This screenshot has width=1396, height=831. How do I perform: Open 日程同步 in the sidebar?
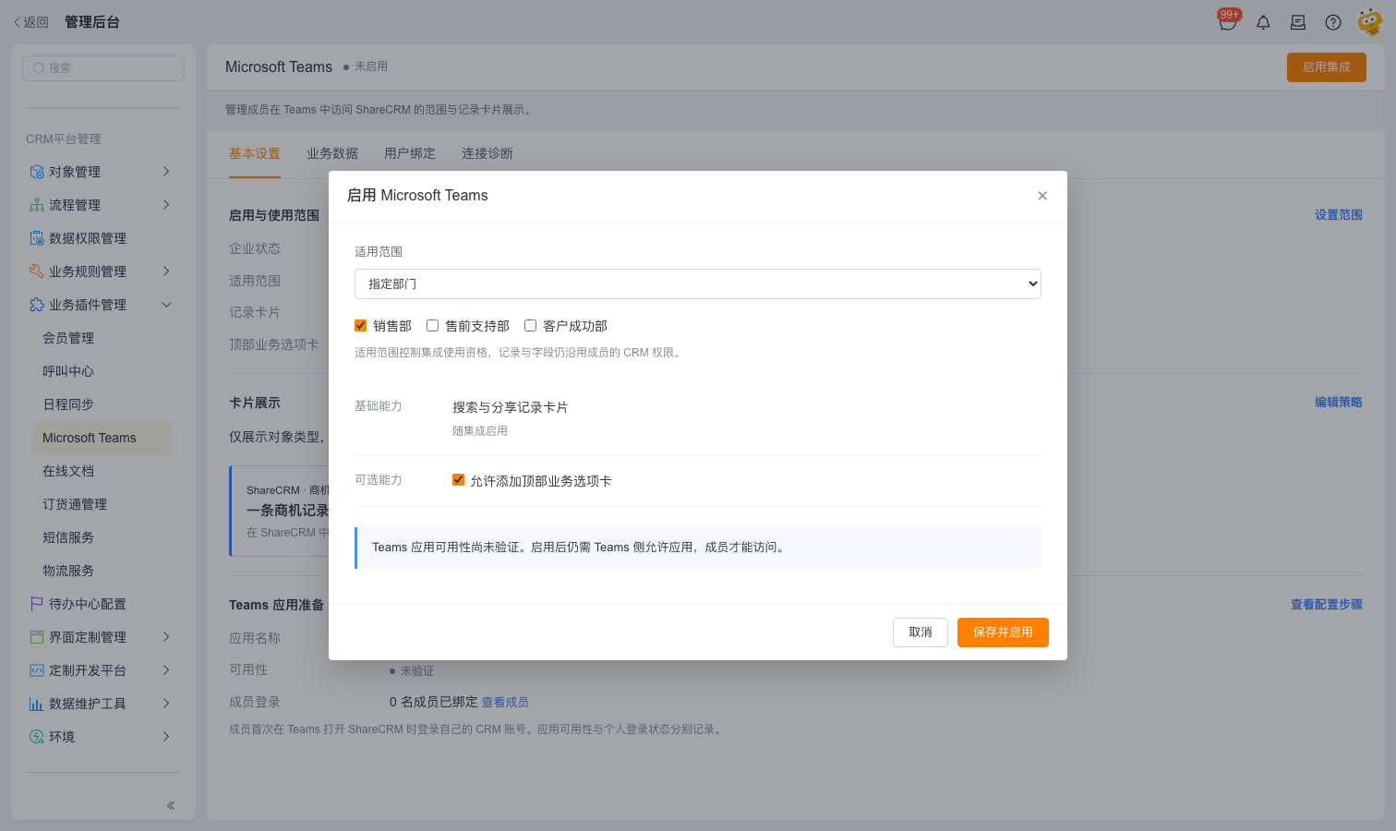[x=102, y=404]
